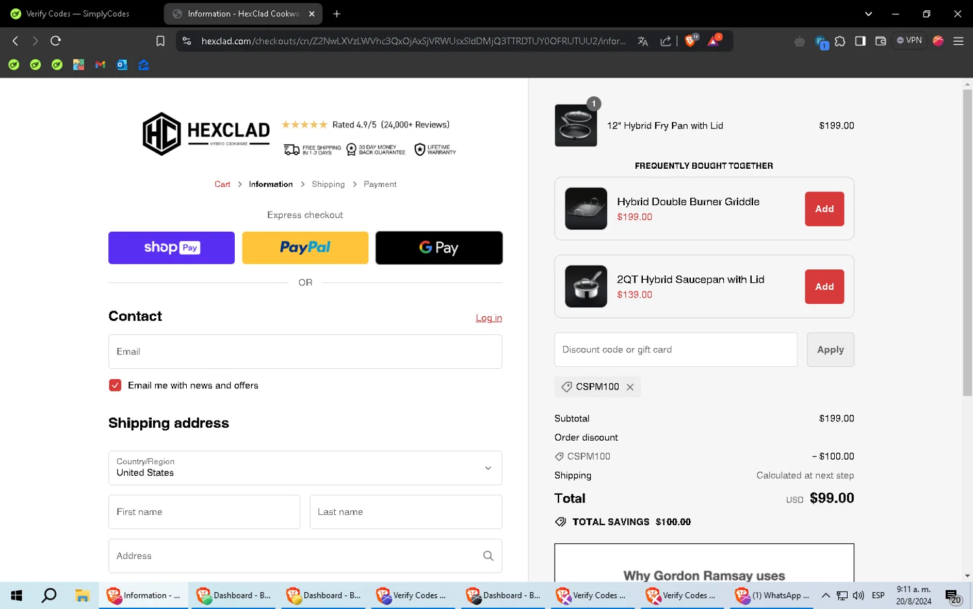The height and width of the screenshot is (609, 973).
Task: Click Apply discount button
Action: (830, 350)
